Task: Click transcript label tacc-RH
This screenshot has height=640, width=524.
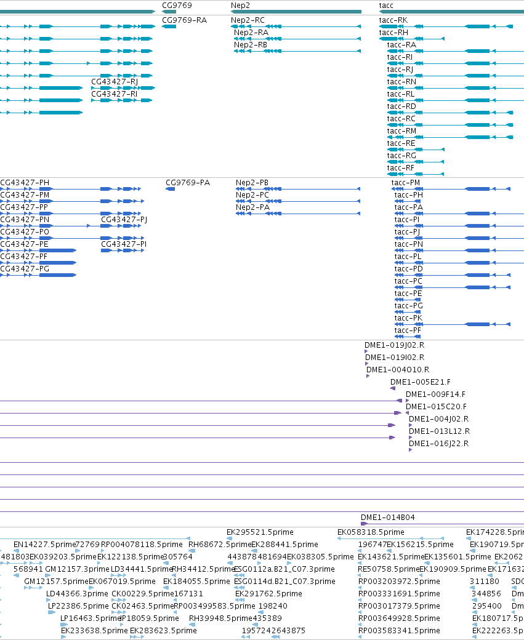Action: [393, 32]
